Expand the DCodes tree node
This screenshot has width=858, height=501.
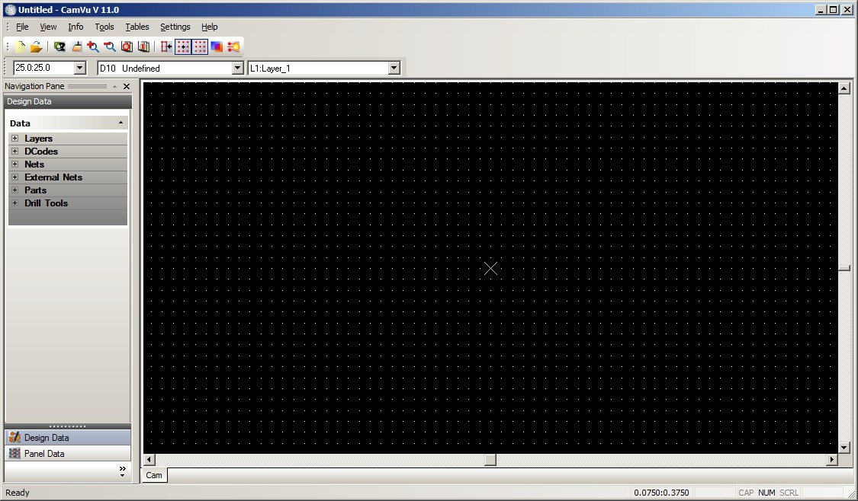coord(14,152)
